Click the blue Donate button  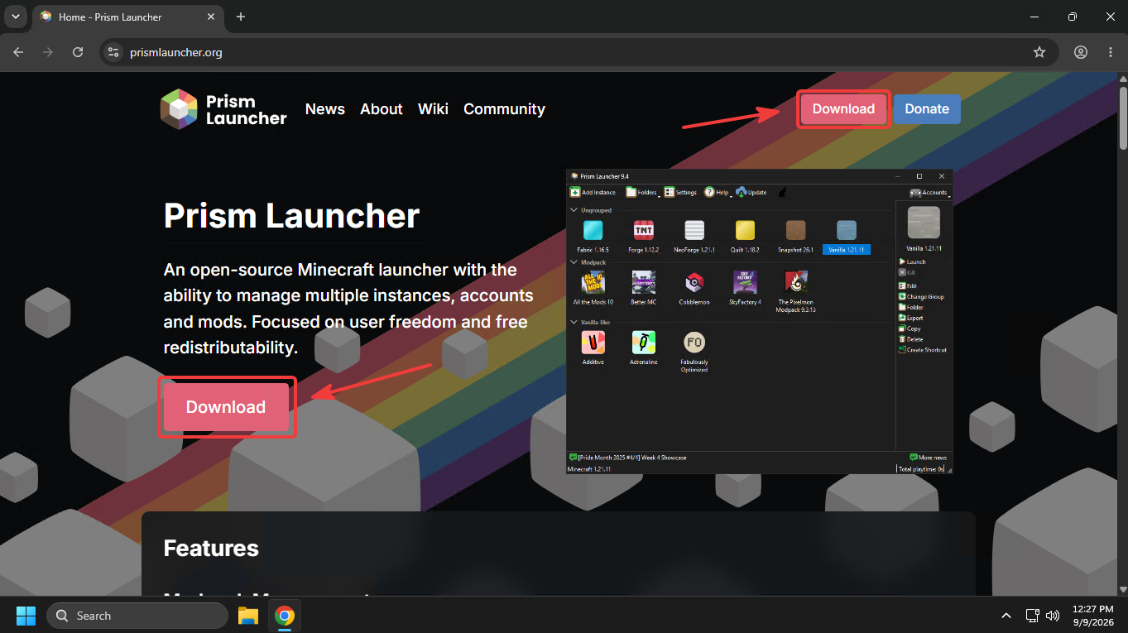pyautogui.click(x=927, y=109)
